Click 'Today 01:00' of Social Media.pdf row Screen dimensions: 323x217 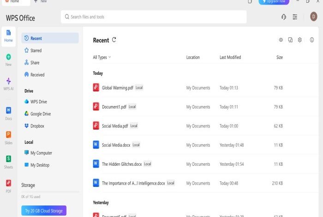tap(229, 126)
